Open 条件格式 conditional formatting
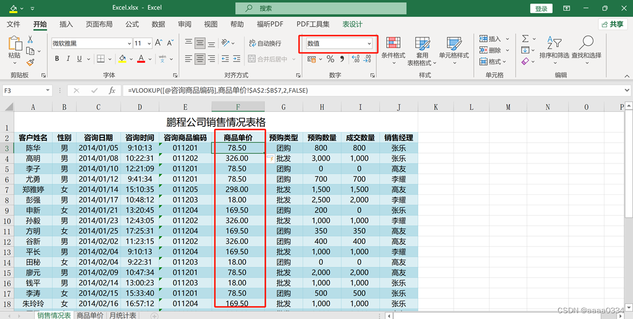This screenshot has width=633, height=319. (x=393, y=51)
